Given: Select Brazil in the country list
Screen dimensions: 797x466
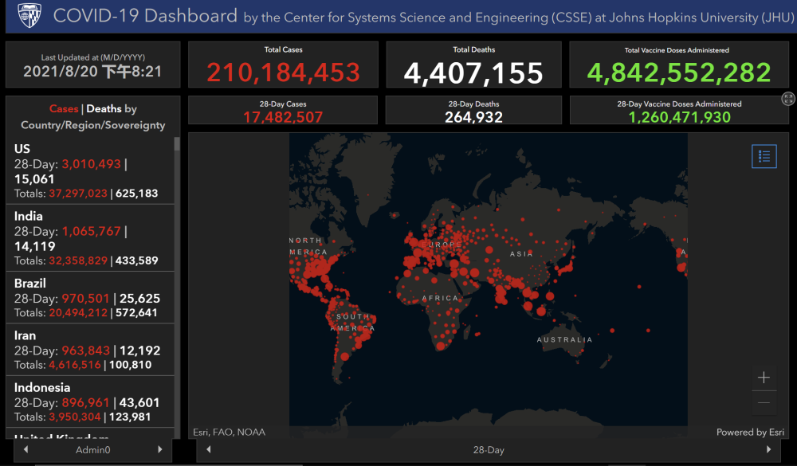Looking at the screenshot, I should (90, 297).
